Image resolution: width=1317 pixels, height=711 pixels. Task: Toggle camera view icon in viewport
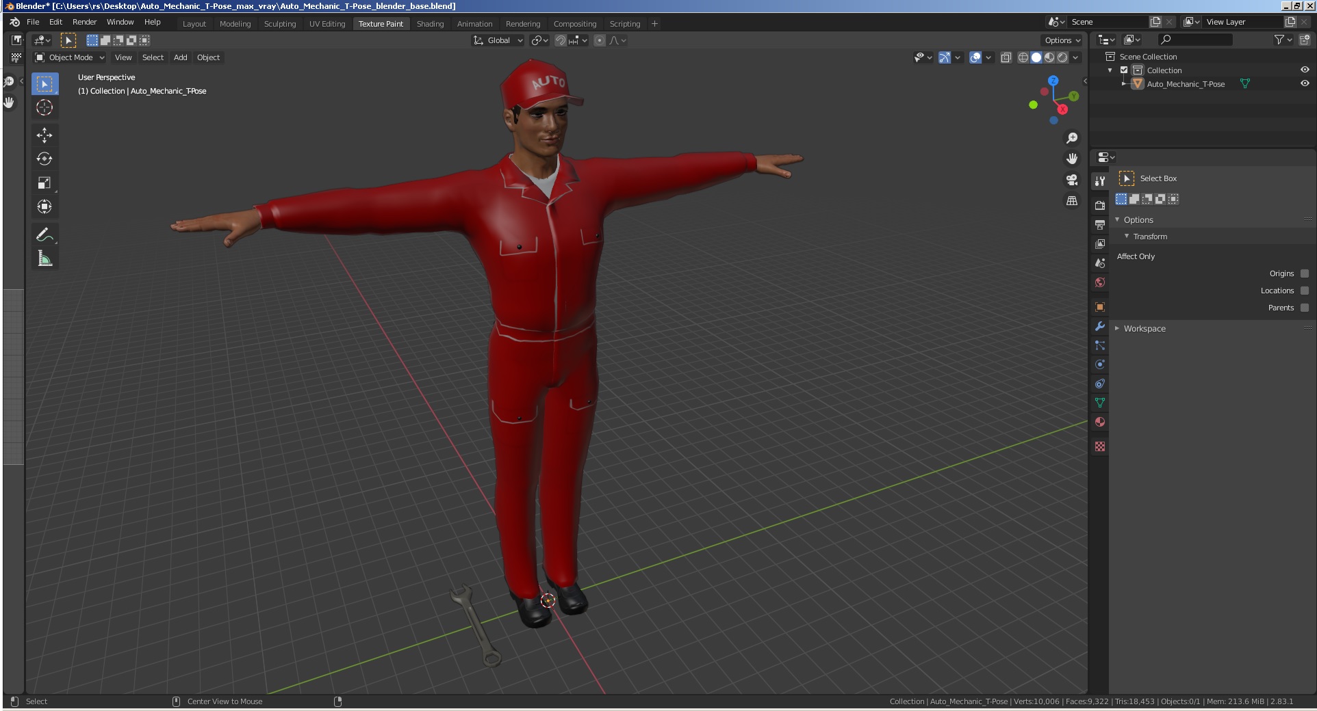click(1072, 180)
